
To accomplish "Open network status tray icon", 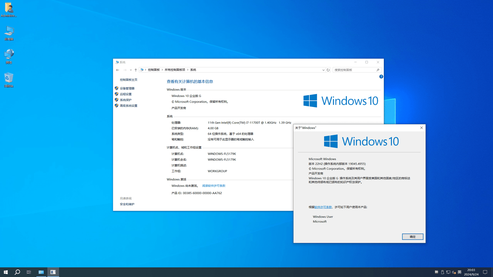I will point(448,272).
